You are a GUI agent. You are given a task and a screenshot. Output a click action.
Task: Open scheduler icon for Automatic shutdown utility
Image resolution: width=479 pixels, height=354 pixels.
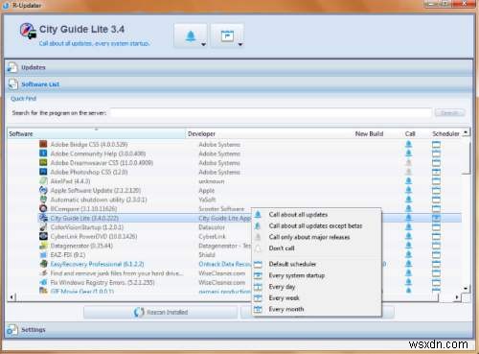(436, 200)
